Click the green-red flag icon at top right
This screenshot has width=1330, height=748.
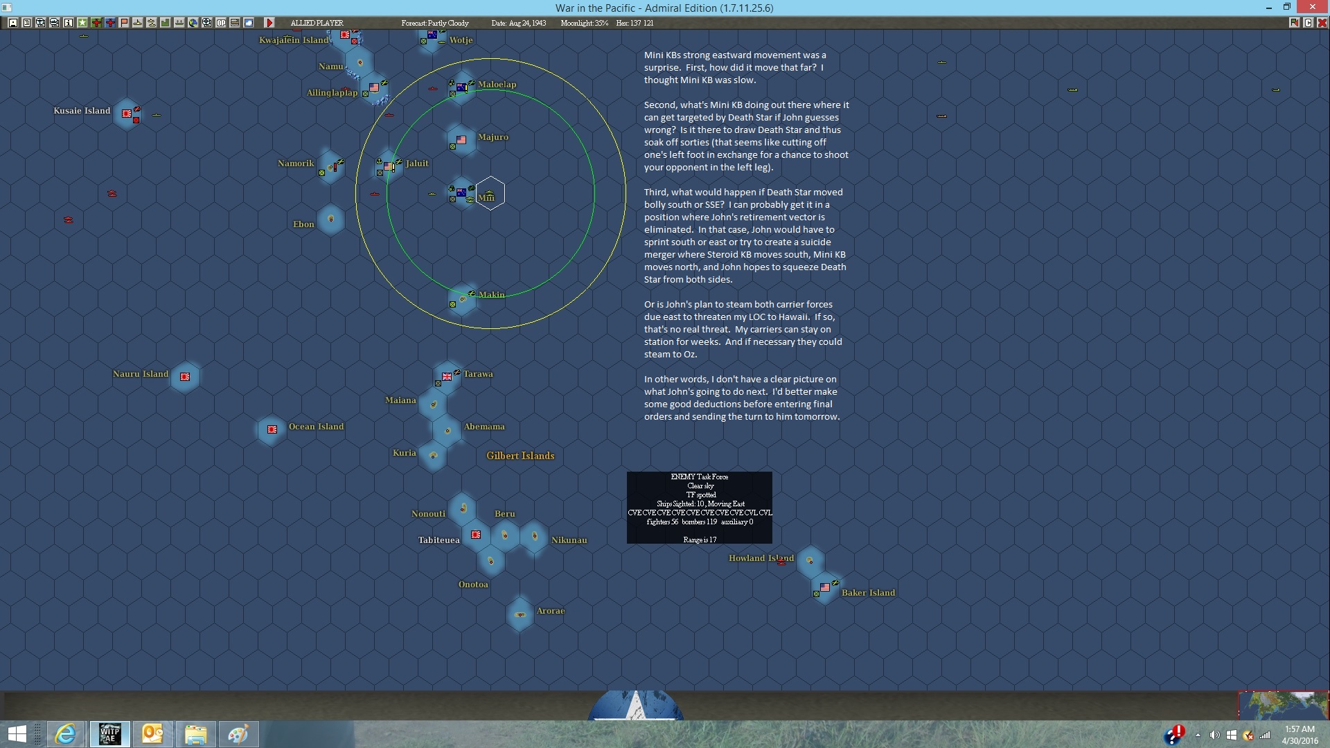[x=1294, y=23]
